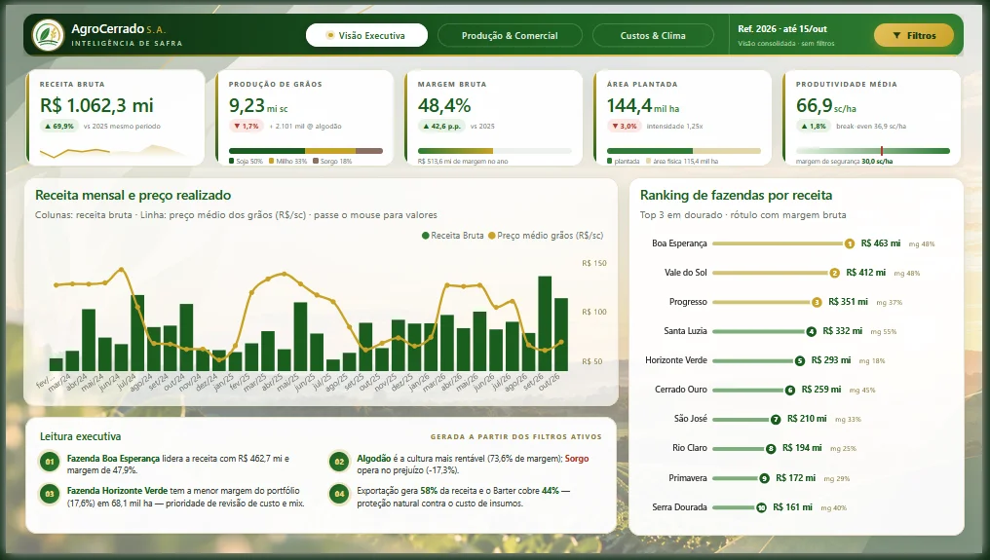This screenshot has width=990, height=560.
Task: Click the AgroCerrado leaf logo icon
Action: coord(48,35)
